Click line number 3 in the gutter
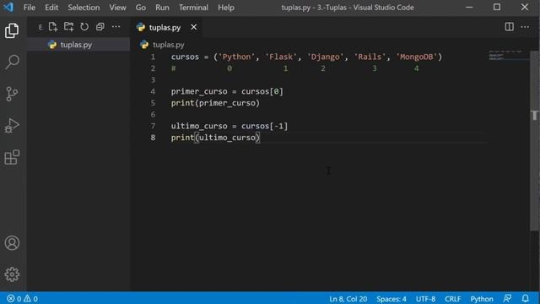Viewport: 540px width, 304px height. click(x=153, y=80)
